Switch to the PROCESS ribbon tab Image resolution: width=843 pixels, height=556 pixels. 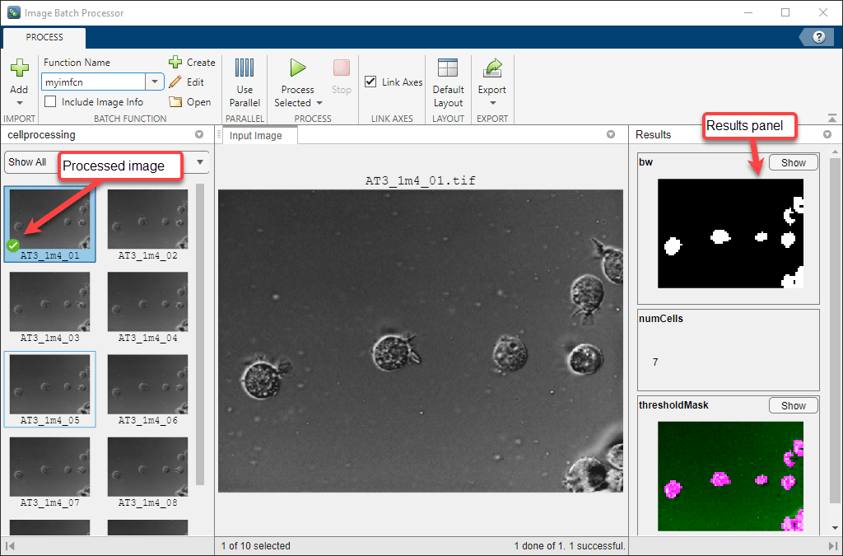tap(44, 37)
